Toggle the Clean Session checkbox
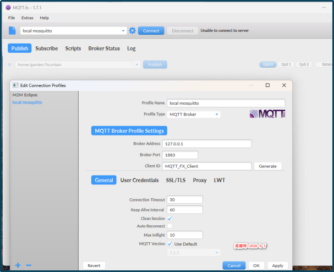 click(x=170, y=219)
